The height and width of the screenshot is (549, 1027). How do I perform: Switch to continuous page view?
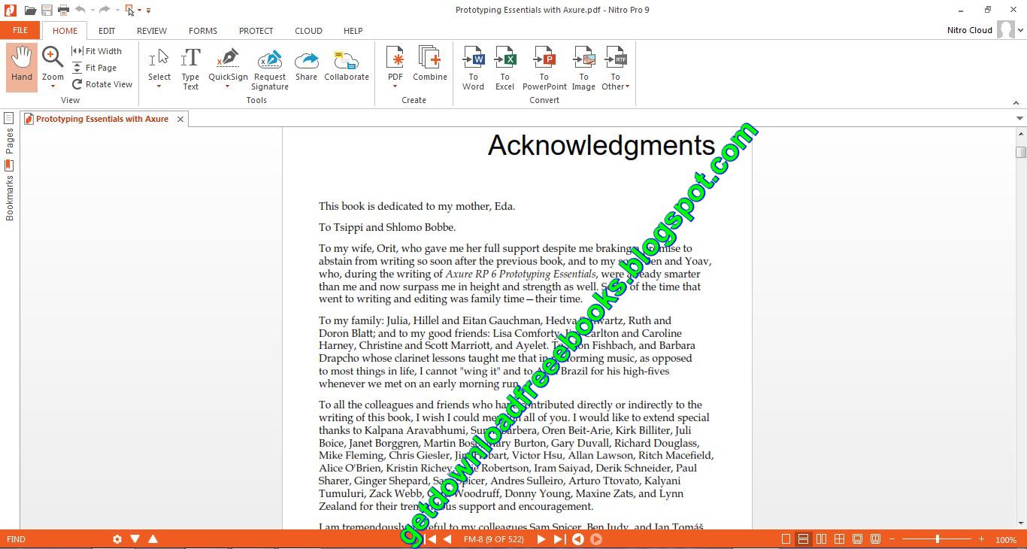pos(803,539)
